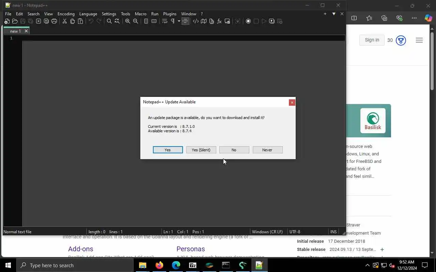Click Windows (CR LF) in status bar
This screenshot has height=272, width=436.
click(x=267, y=232)
